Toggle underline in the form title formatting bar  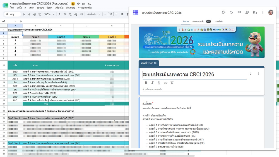(x=159, y=83)
